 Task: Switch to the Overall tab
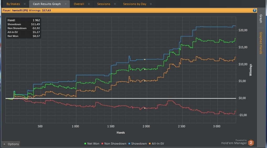[79, 4]
